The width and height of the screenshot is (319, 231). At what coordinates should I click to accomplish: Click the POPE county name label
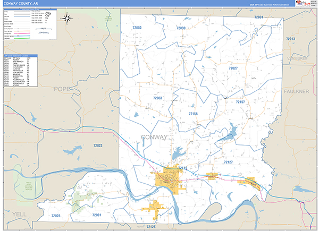pos(62,89)
